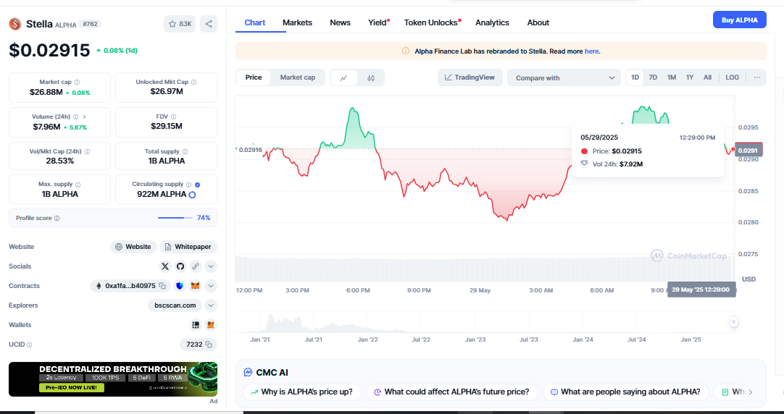Open TradingView chart button
The width and height of the screenshot is (784, 414).
[470, 77]
